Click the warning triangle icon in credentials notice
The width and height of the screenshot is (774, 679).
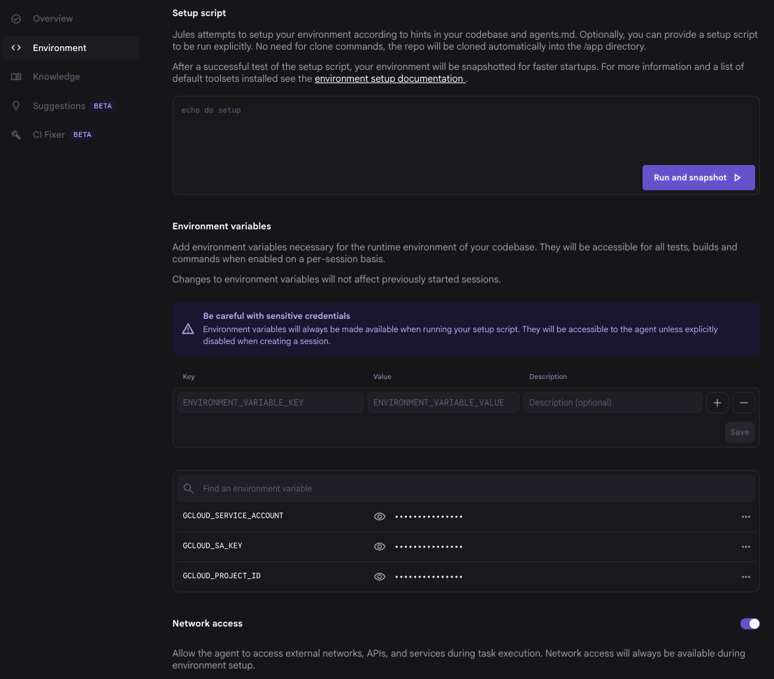click(188, 329)
